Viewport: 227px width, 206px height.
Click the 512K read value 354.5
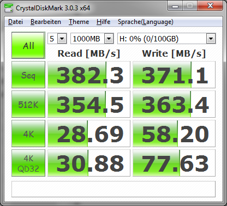[x=89, y=104]
